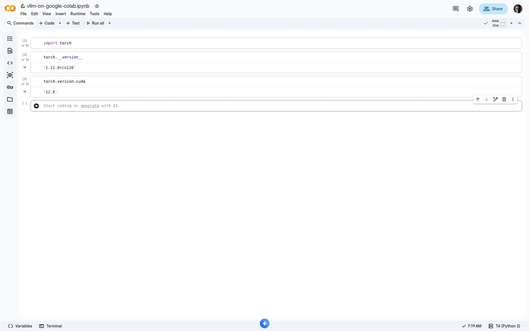This screenshot has height=331, width=529.
Task: Collapse the header toolbar chevron
Action: coord(520,23)
